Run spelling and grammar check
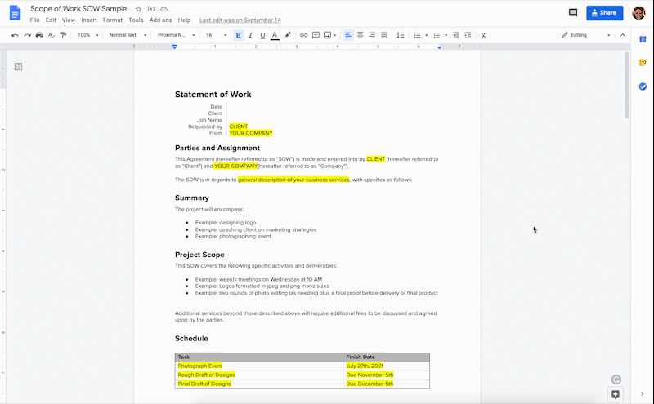 52,35
